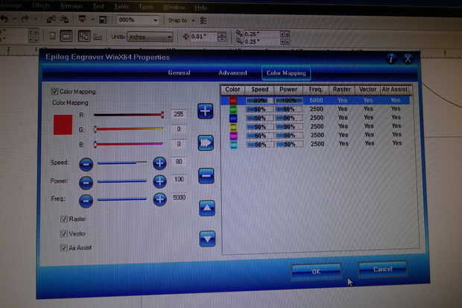Open the Help menu in menu bar
Image resolution: width=462 pixels, height=308 pixels.
pyautogui.click(x=200, y=7)
